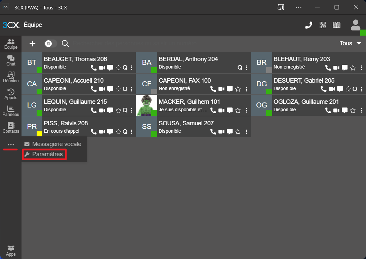Start video call with CAPEONI Accueil 210
This screenshot has width=366, height=259.
[102, 89]
